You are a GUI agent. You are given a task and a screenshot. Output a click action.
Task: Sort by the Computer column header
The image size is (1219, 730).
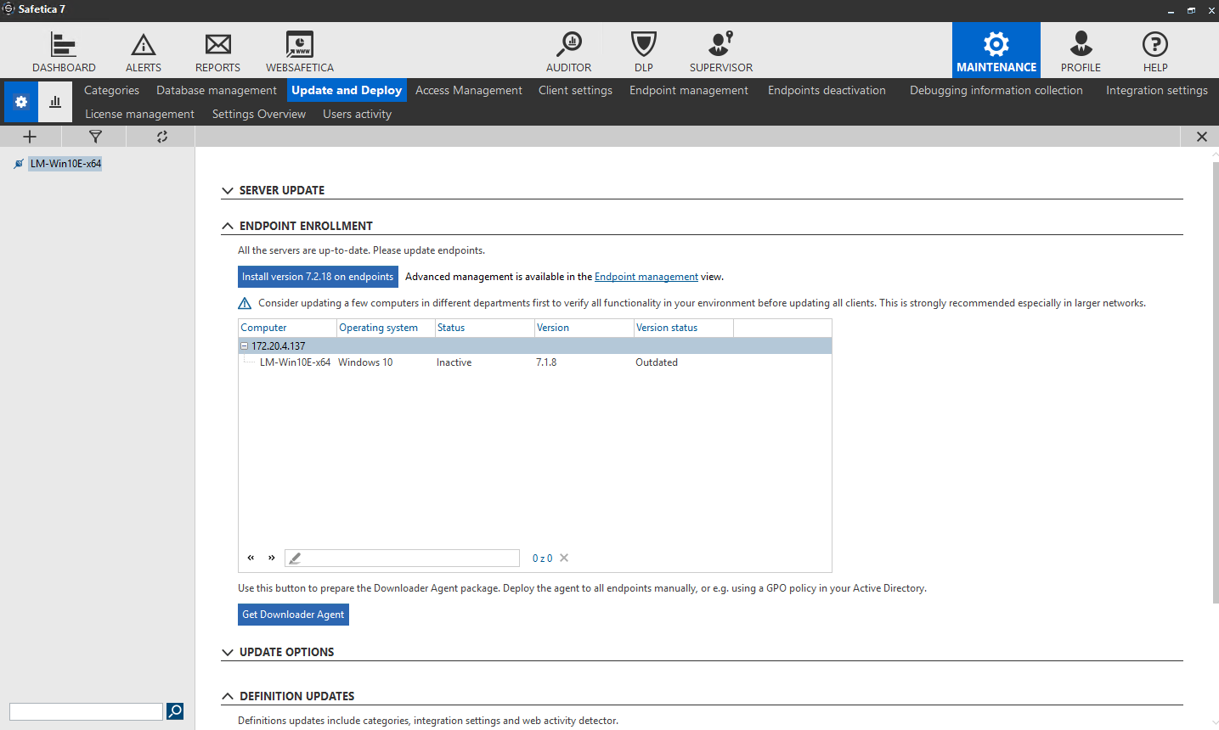click(287, 328)
